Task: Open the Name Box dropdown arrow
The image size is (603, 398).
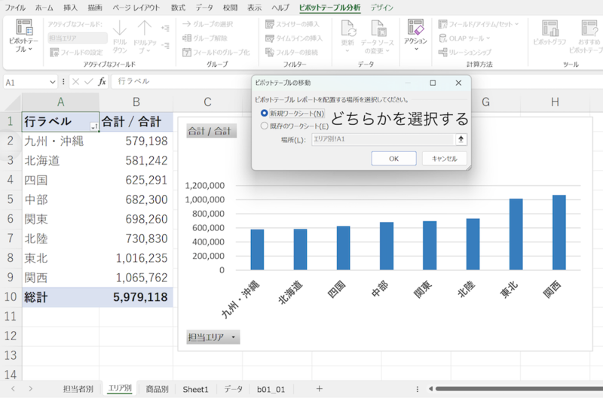Action: click(52, 82)
